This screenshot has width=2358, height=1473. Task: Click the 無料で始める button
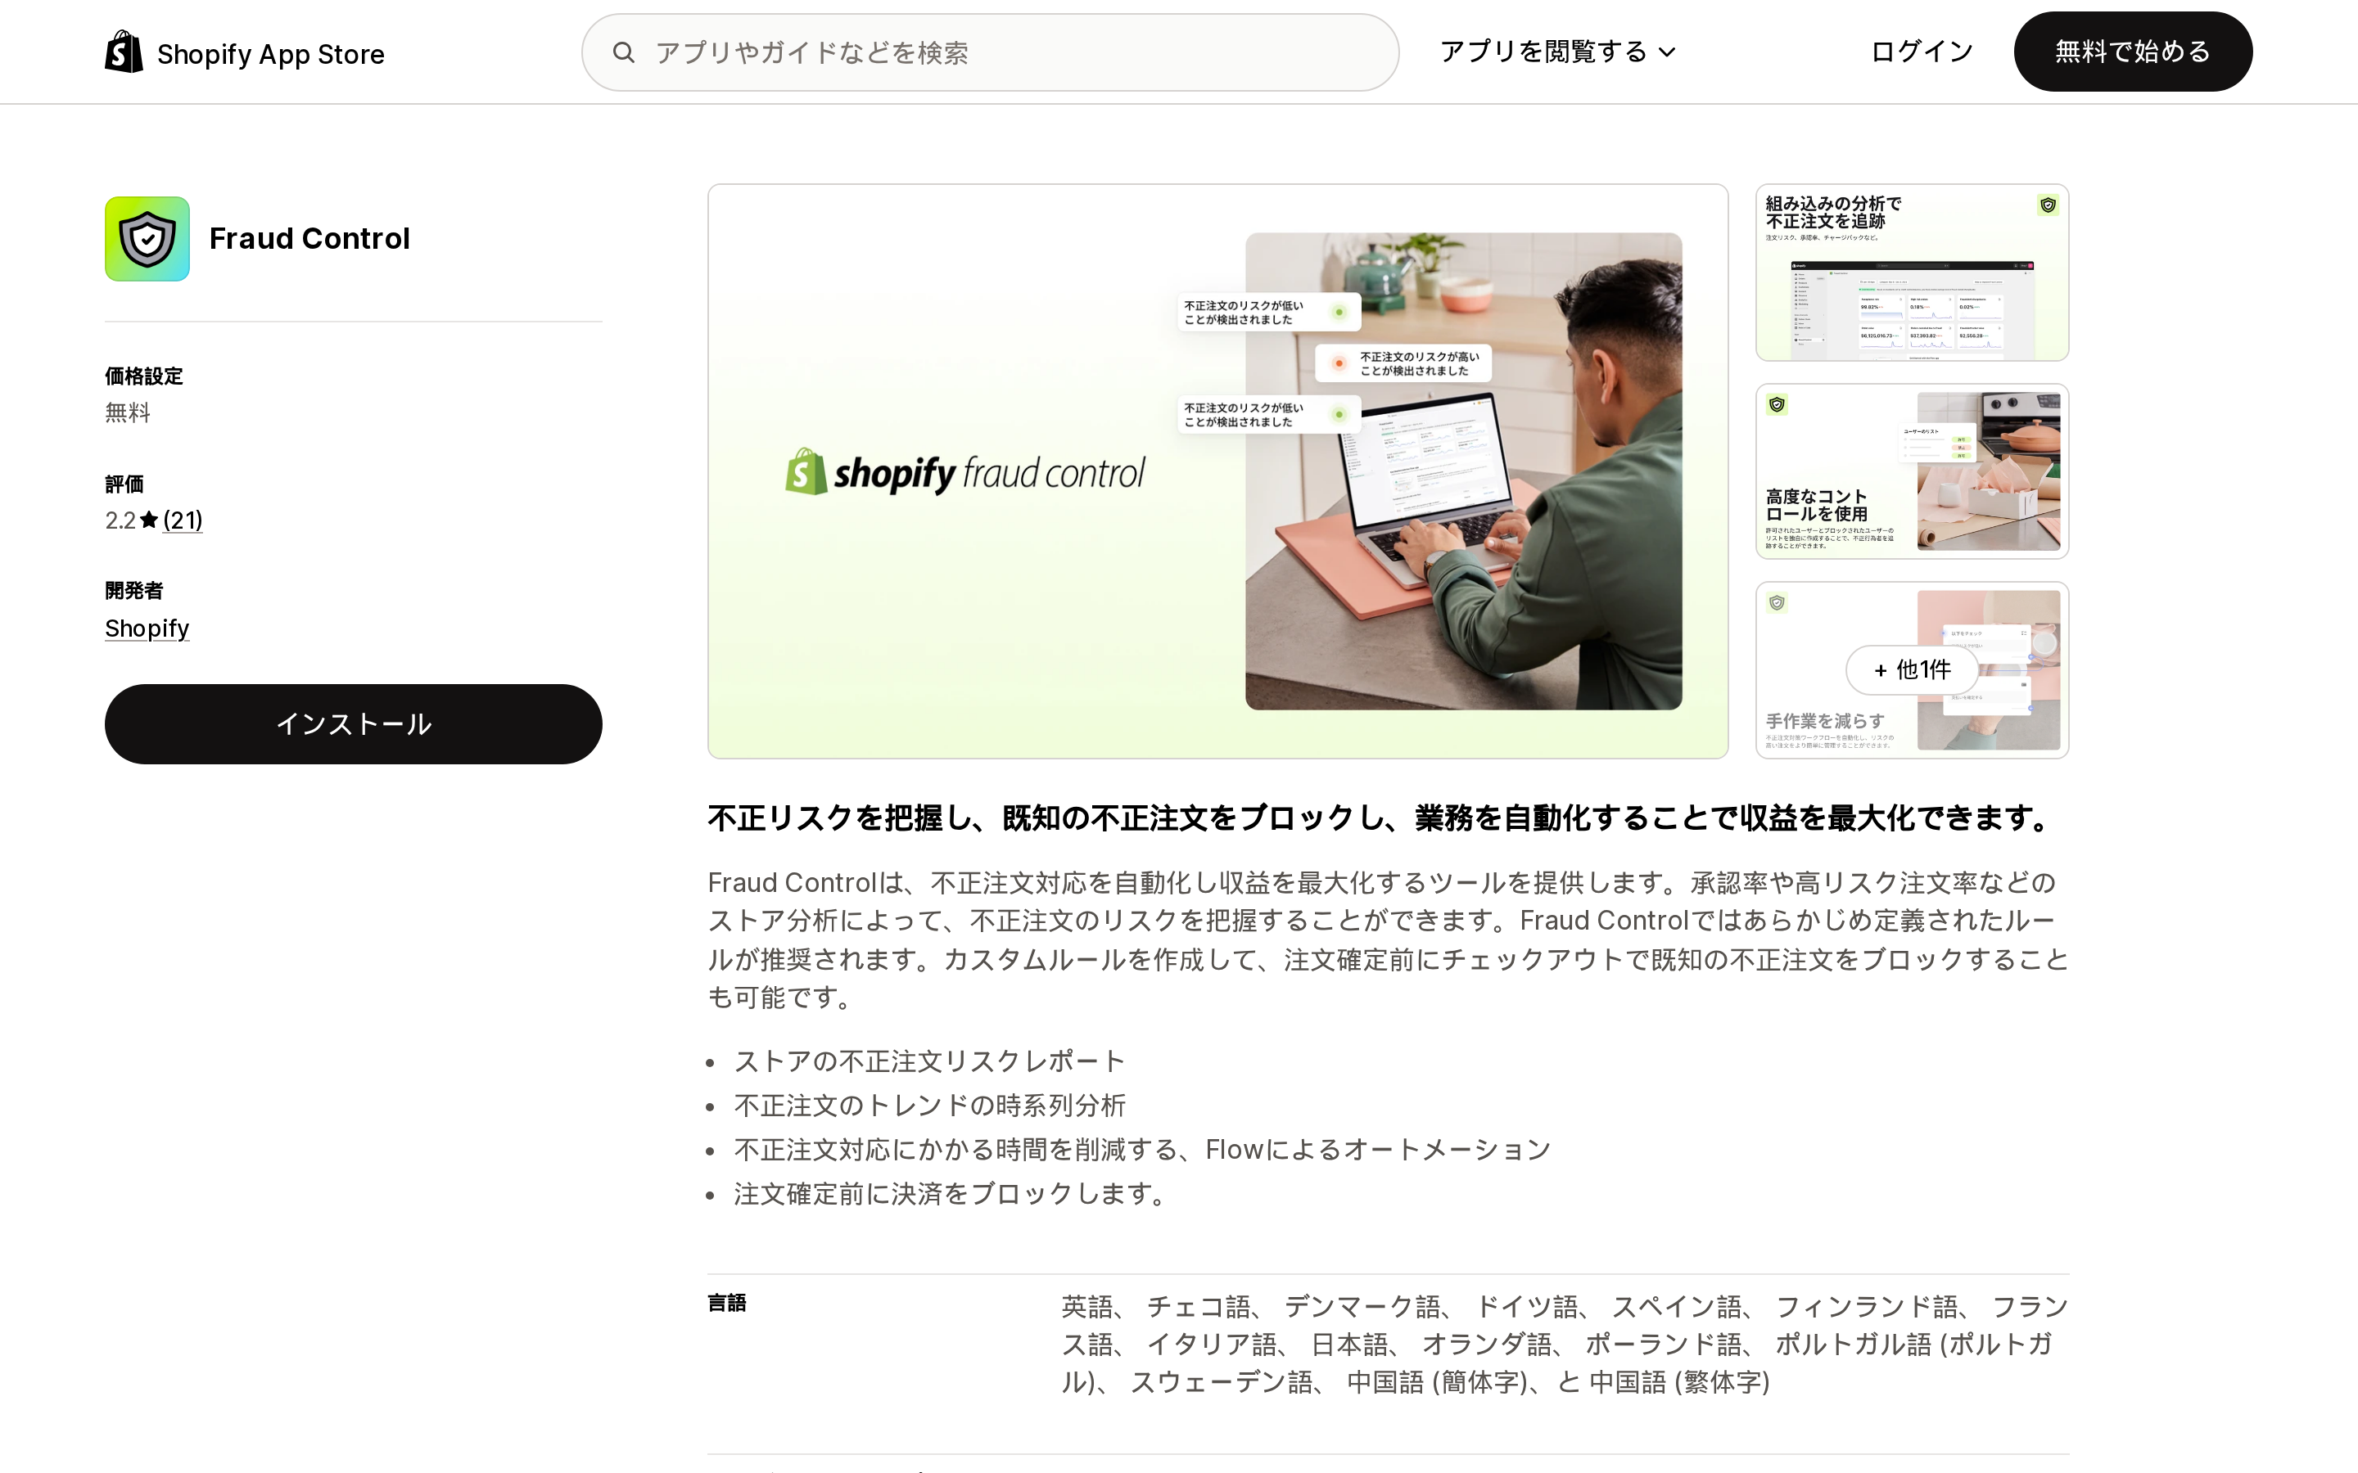[2132, 52]
